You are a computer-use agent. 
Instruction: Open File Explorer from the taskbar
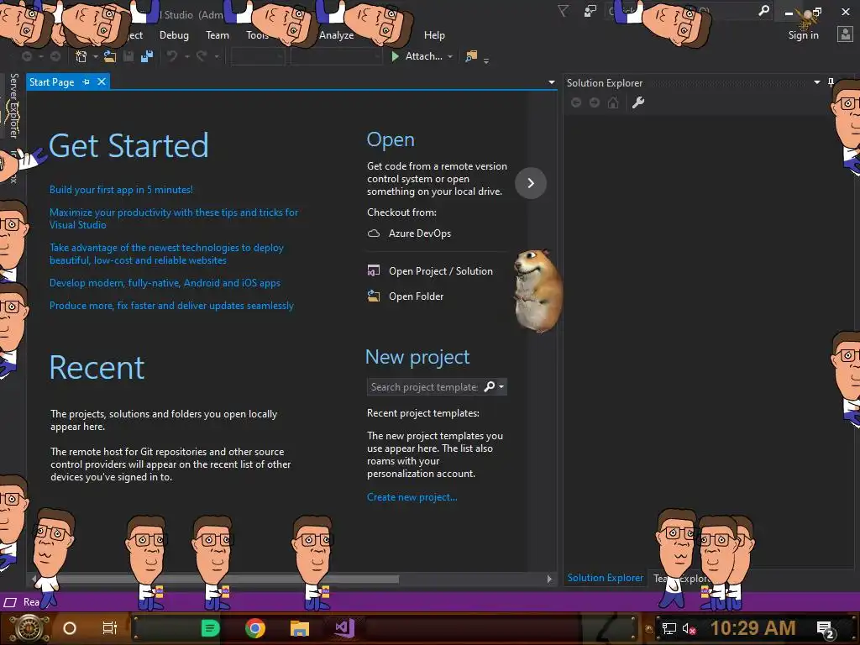tap(300, 628)
